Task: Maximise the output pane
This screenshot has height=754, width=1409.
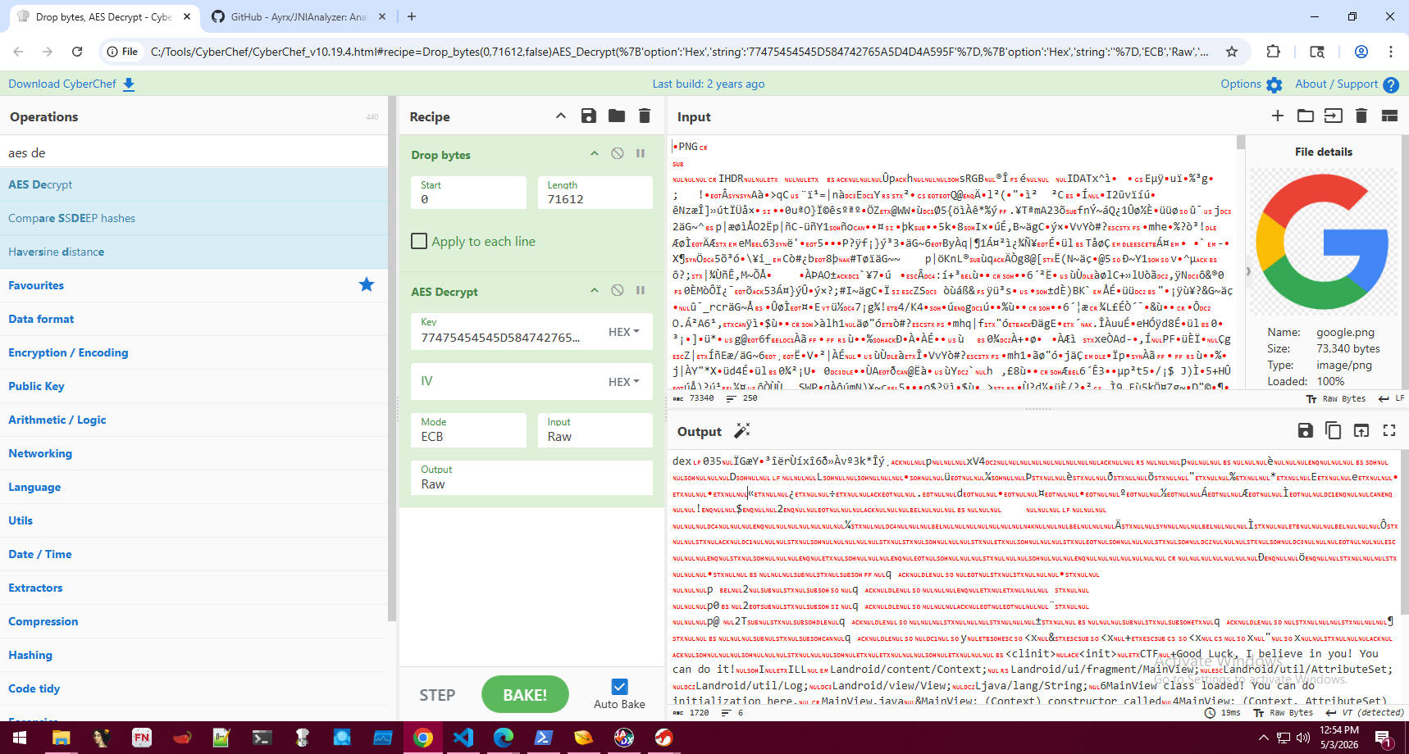Action: click(x=1389, y=430)
